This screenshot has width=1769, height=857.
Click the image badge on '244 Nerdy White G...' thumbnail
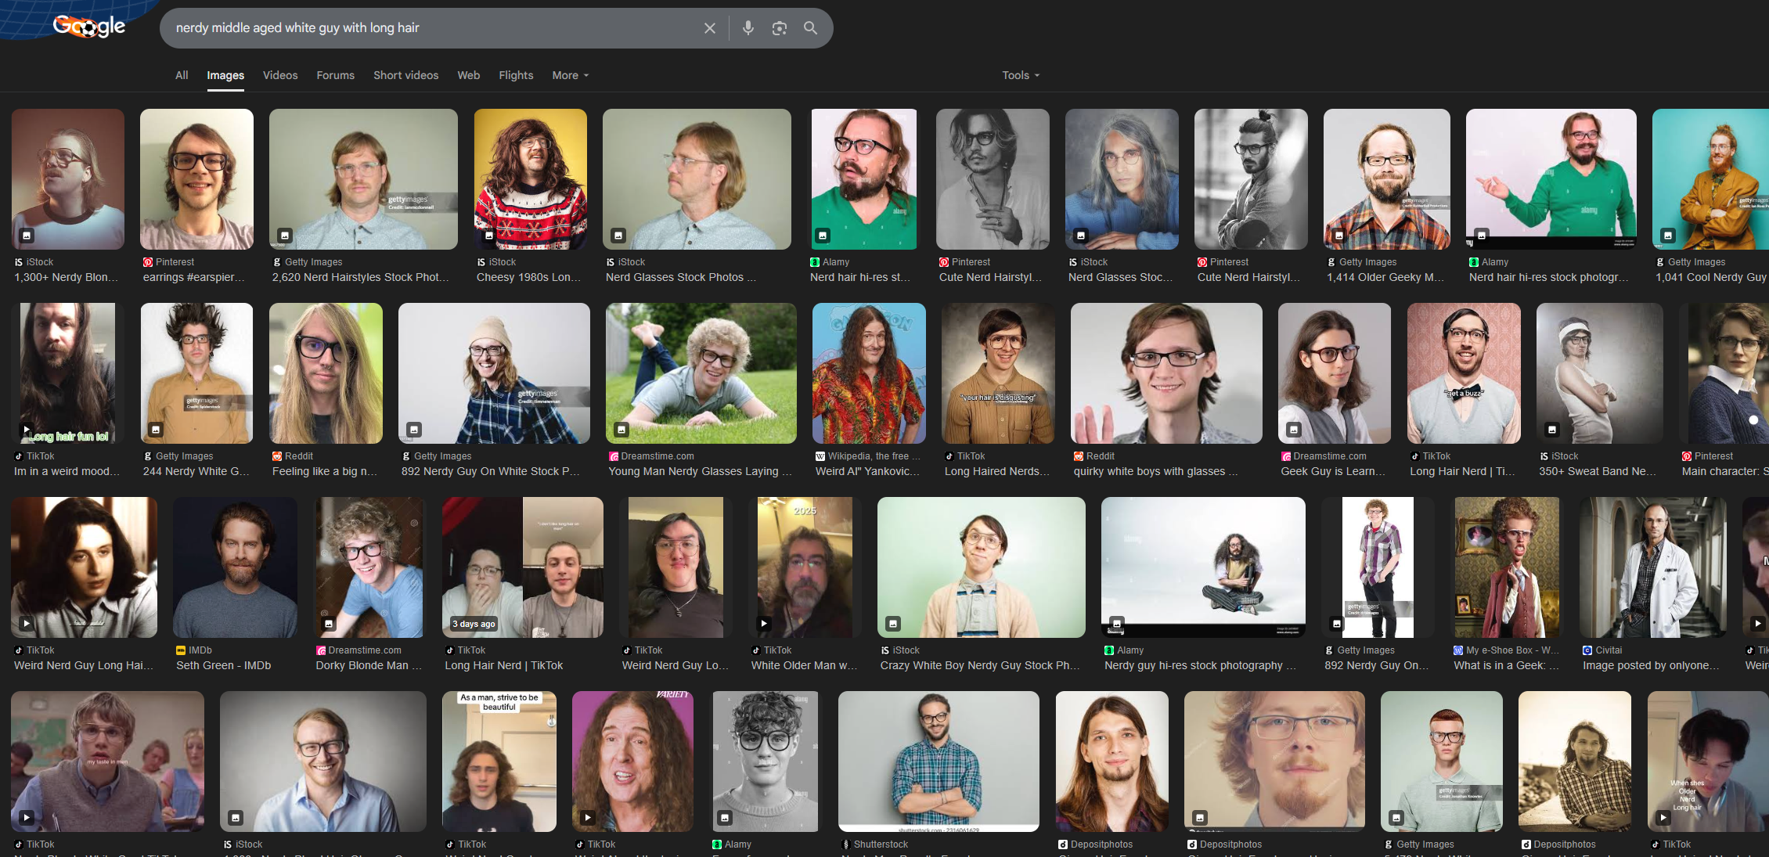[156, 430]
